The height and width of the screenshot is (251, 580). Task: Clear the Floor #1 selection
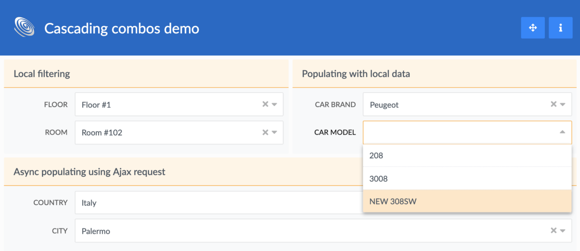coord(265,104)
